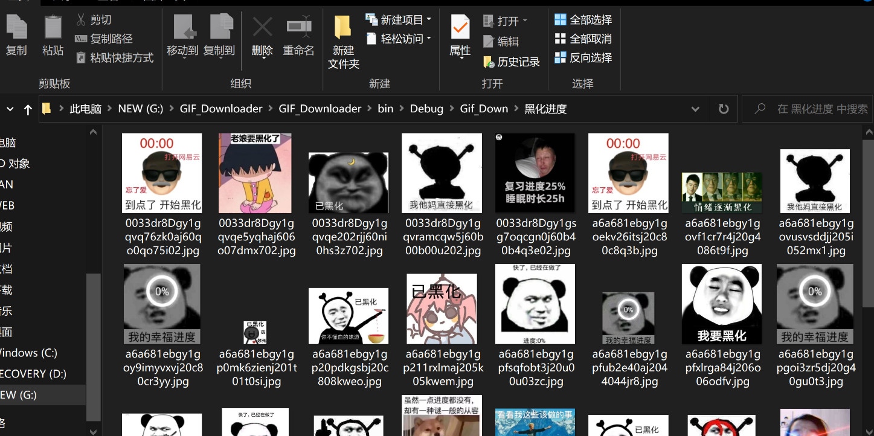Click the Cut (剪切) scissors icon

82,20
